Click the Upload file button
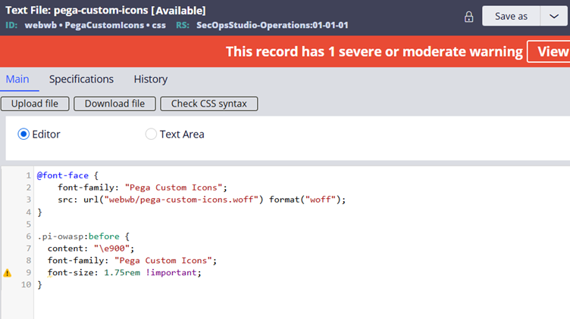This screenshot has height=319, width=570. pos(36,104)
